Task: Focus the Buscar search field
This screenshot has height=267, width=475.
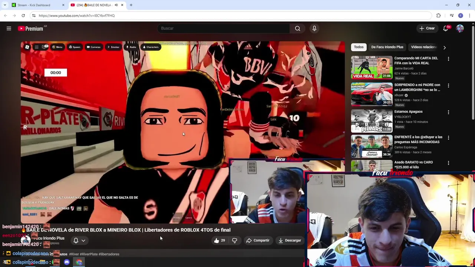Action: [224, 29]
